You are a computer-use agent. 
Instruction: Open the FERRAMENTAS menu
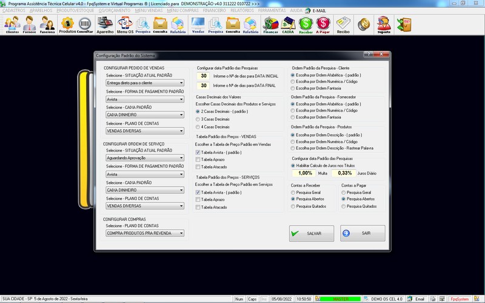click(272, 10)
